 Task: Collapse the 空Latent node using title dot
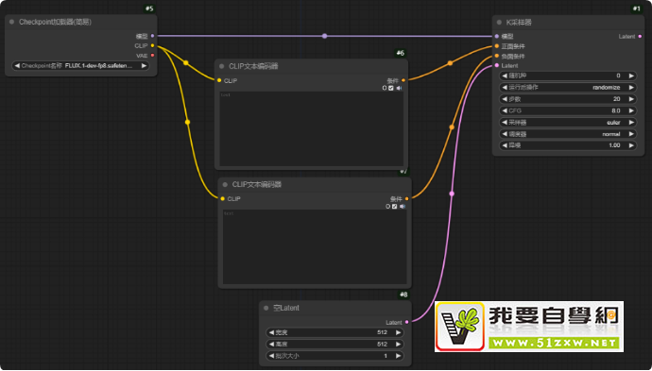click(x=266, y=308)
